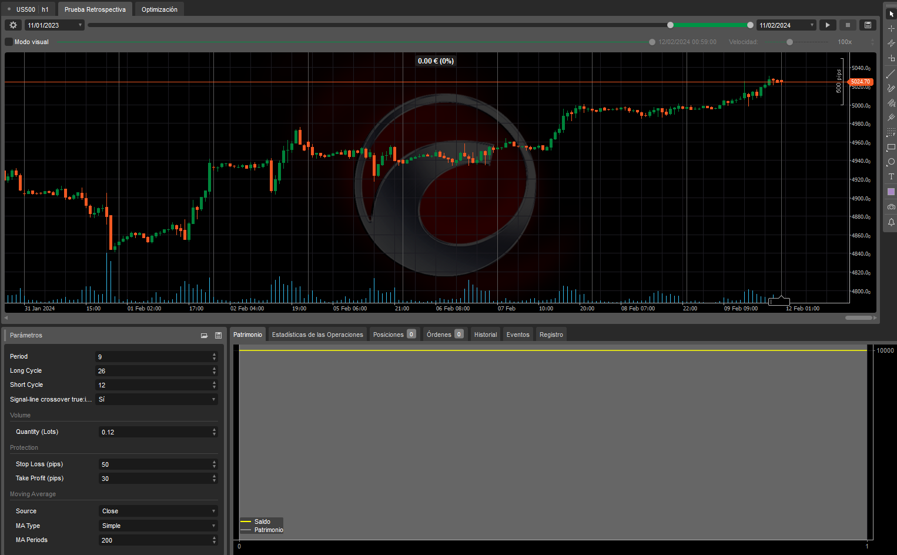Take a chart snapshot with camera icon
Viewport: 897px width, 555px height.
click(x=891, y=207)
